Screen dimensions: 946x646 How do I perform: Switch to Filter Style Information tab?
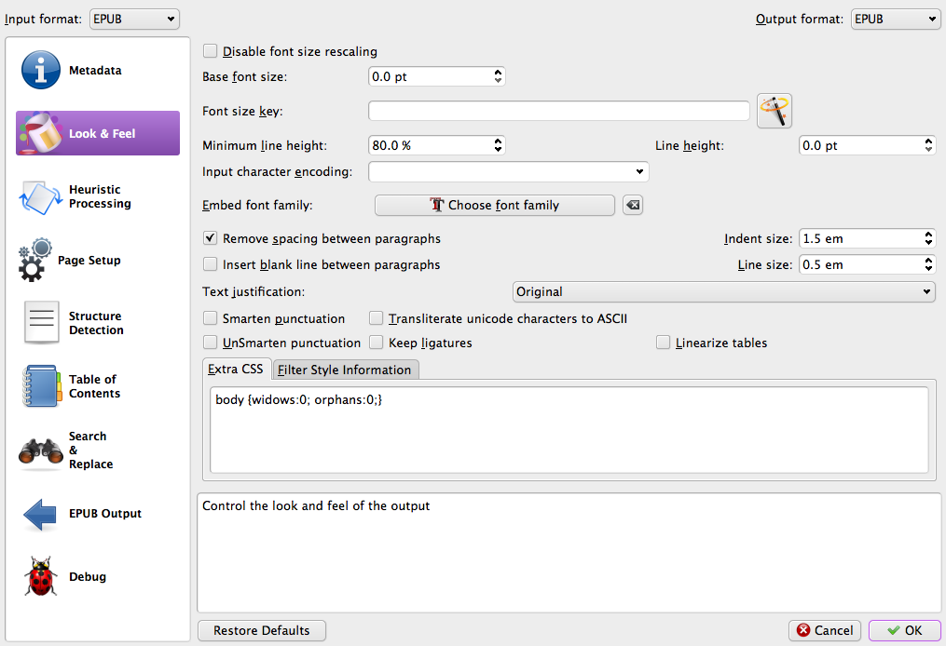(344, 370)
